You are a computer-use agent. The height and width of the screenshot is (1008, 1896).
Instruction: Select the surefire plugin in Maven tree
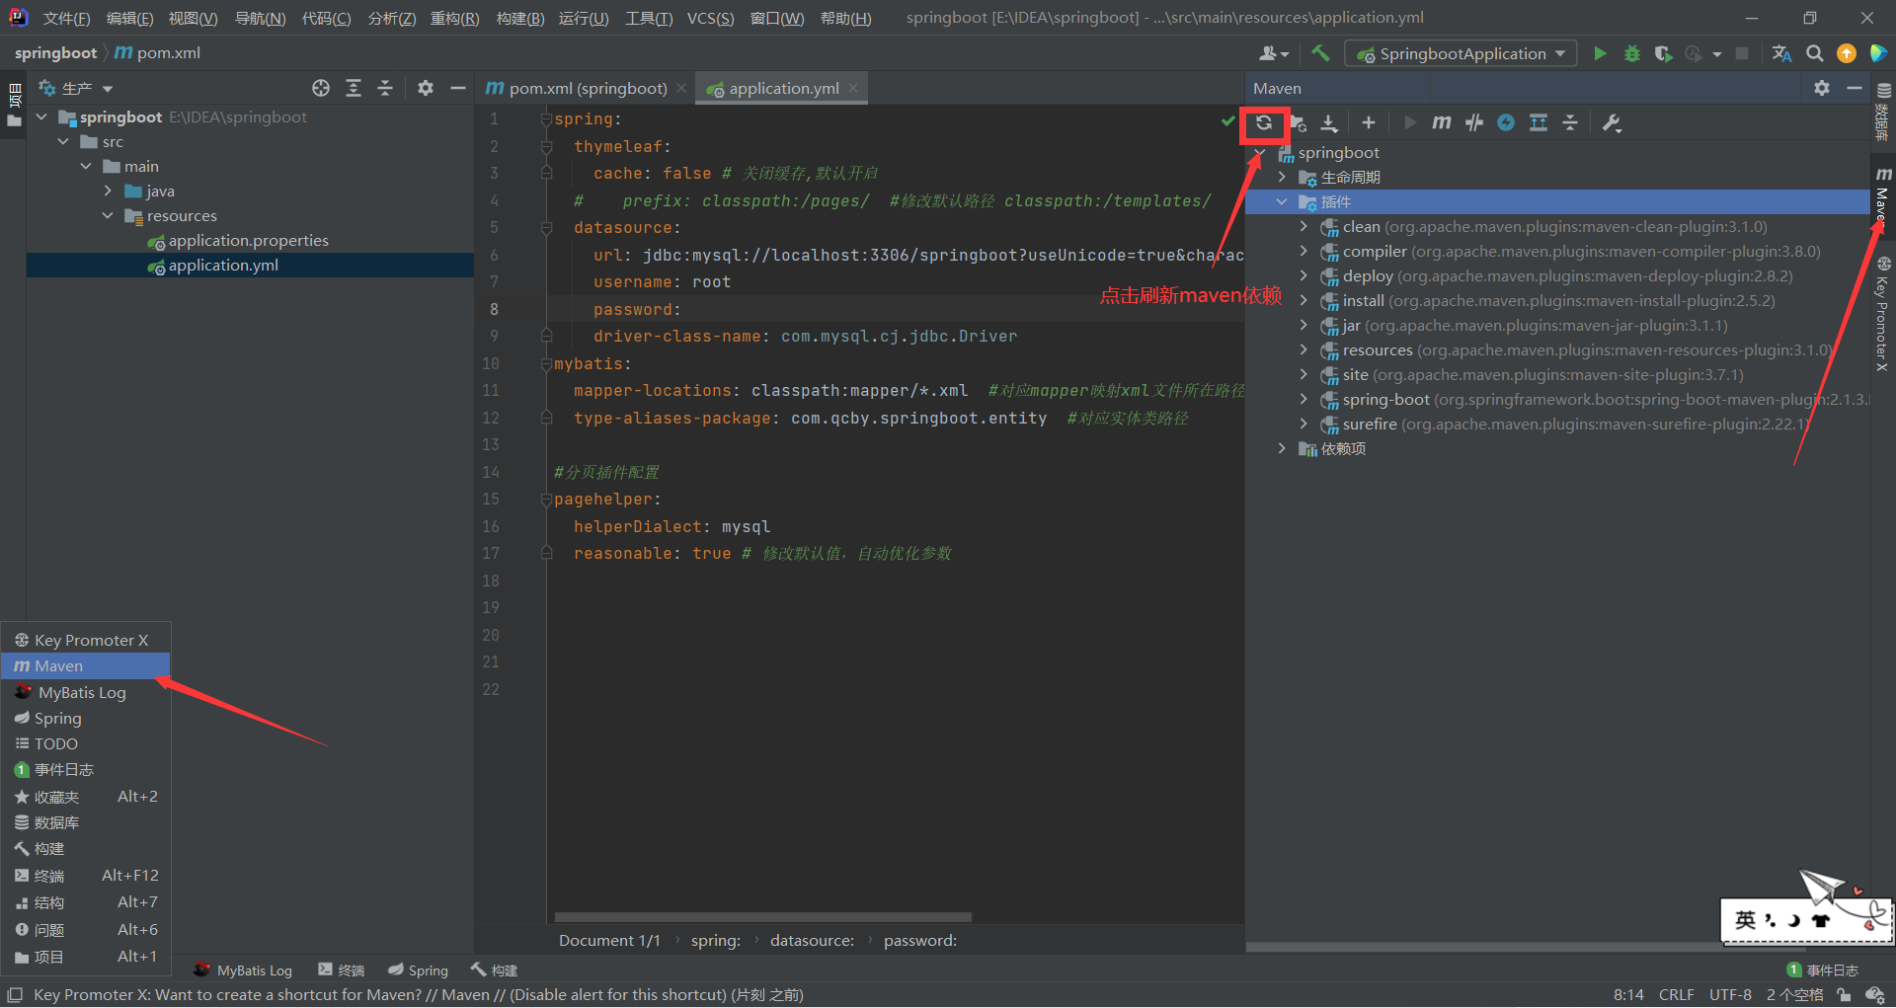tap(1565, 424)
